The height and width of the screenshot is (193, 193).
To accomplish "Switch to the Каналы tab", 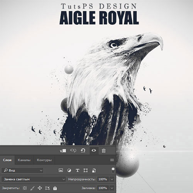I will tap(24, 160).
